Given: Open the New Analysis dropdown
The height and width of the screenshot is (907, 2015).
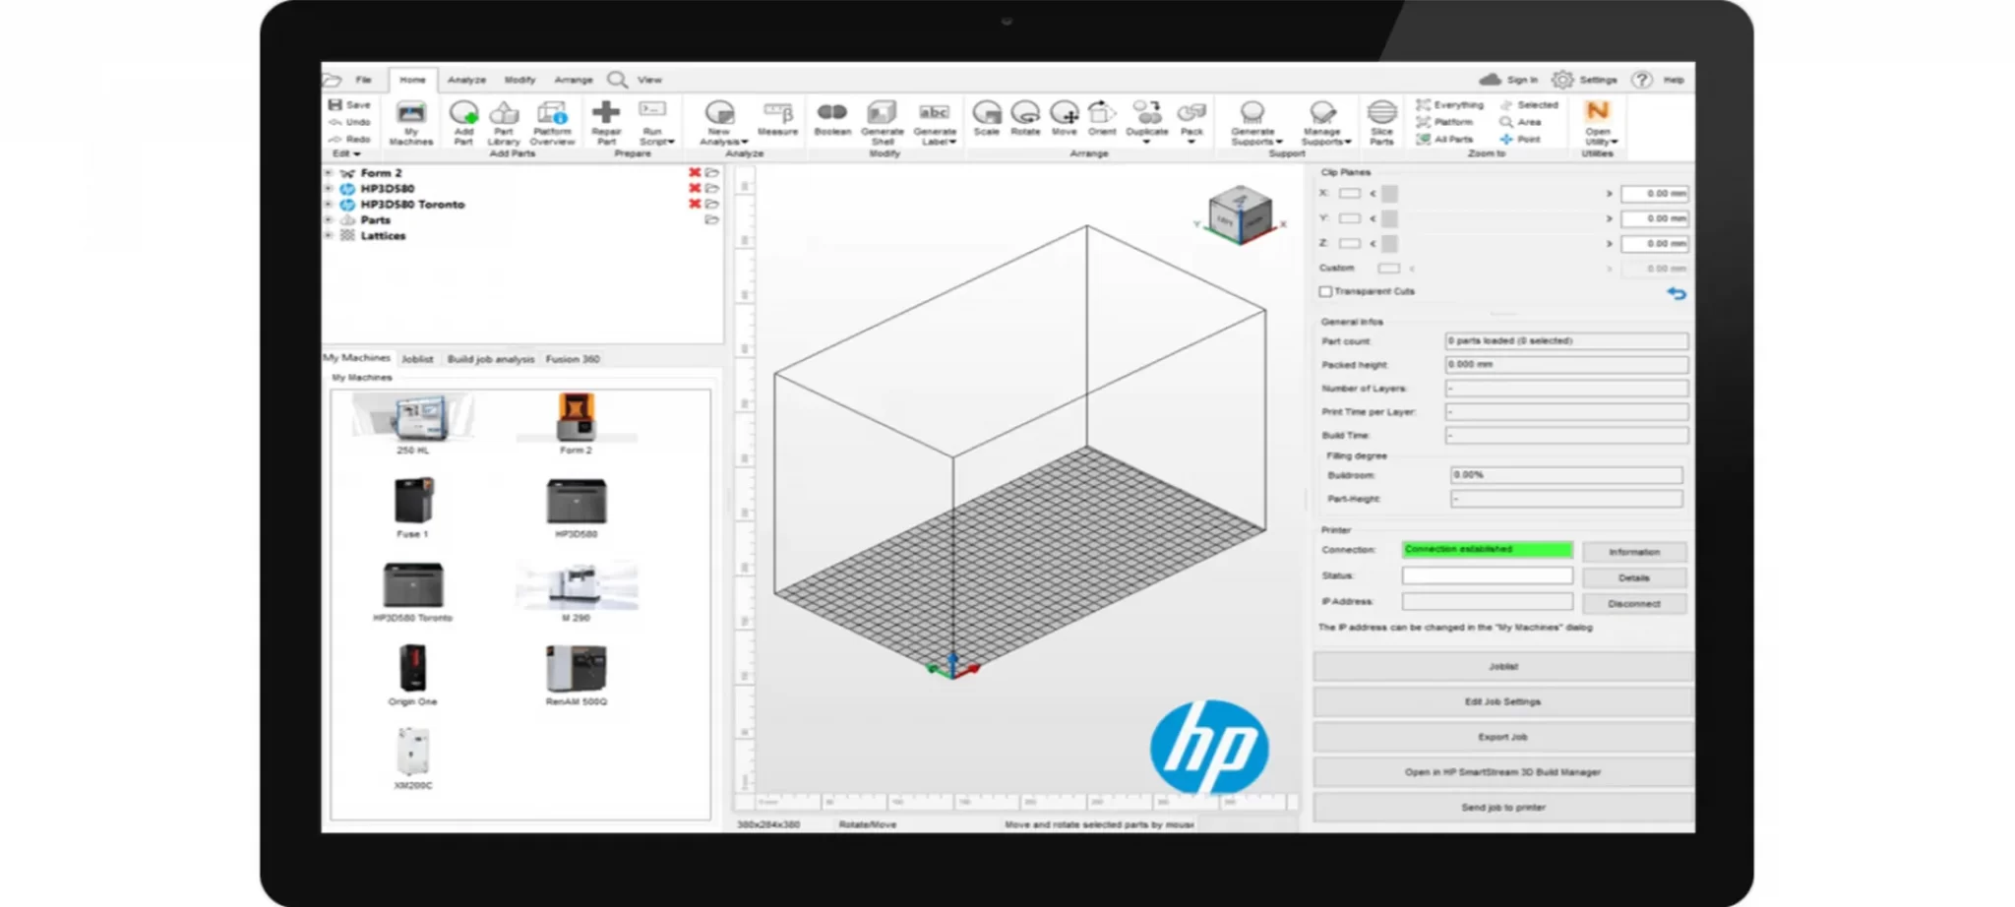Looking at the screenshot, I should pyautogui.click(x=721, y=123).
